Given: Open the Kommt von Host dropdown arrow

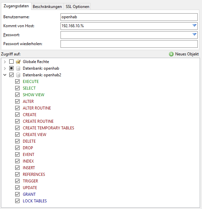Looking at the screenshot, I should pyautogui.click(x=194, y=26).
